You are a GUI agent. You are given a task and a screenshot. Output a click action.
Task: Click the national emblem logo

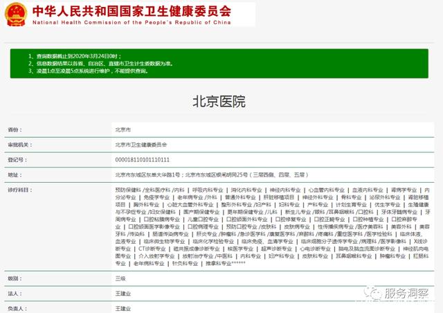tap(15, 13)
